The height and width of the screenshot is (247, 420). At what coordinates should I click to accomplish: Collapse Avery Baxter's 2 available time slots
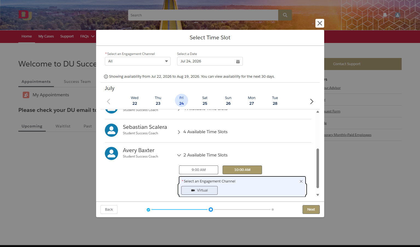point(203,155)
